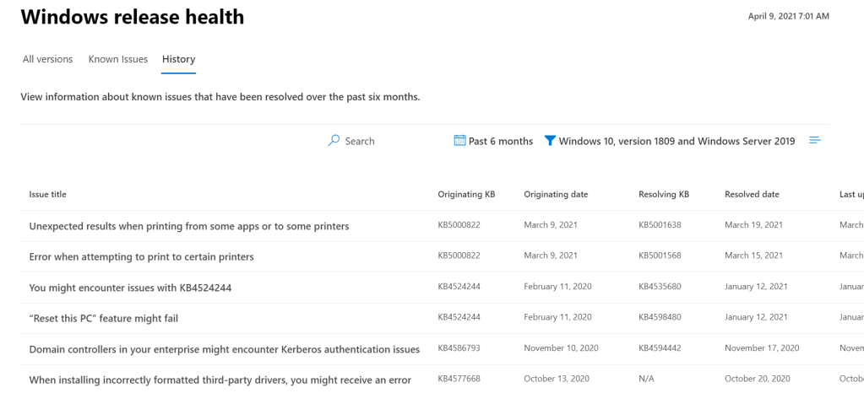Sort by Issue title column header
Image resolution: width=864 pixels, height=393 pixels.
point(48,195)
